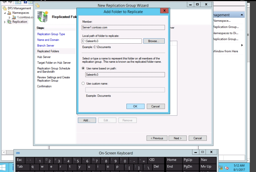Expand the Replication tree node
The height and width of the screenshot is (172, 256).
5,22
